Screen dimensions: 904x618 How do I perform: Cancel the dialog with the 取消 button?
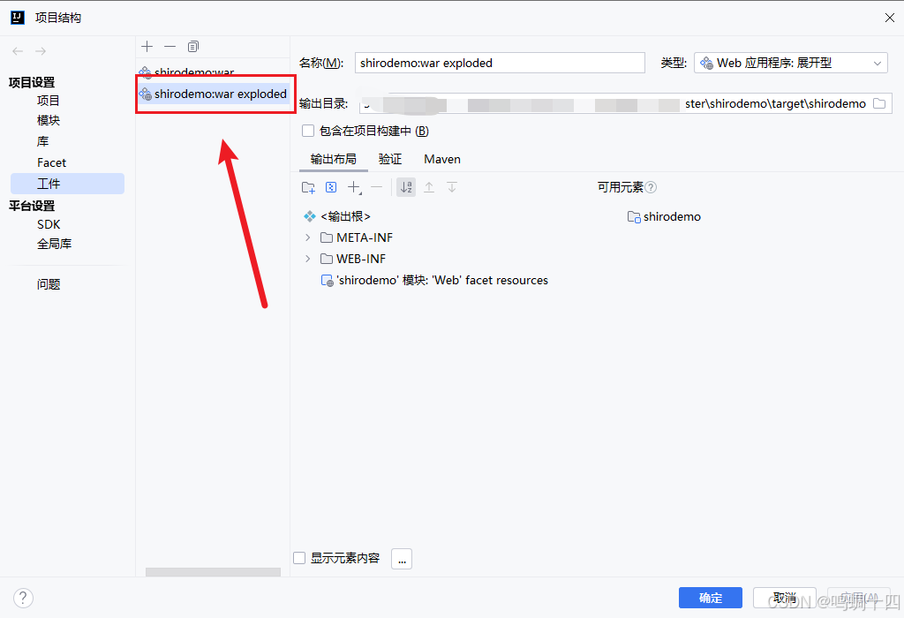point(784,598)
